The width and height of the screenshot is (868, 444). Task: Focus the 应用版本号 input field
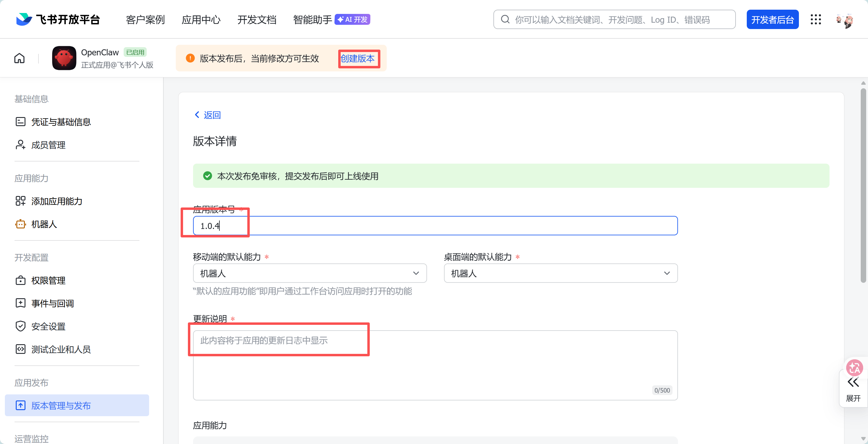click(435, 226)
